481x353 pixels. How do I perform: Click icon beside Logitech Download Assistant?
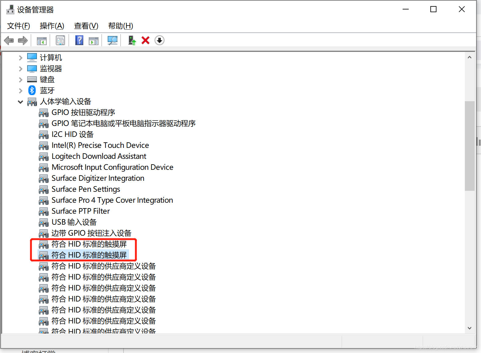(44, 157)
